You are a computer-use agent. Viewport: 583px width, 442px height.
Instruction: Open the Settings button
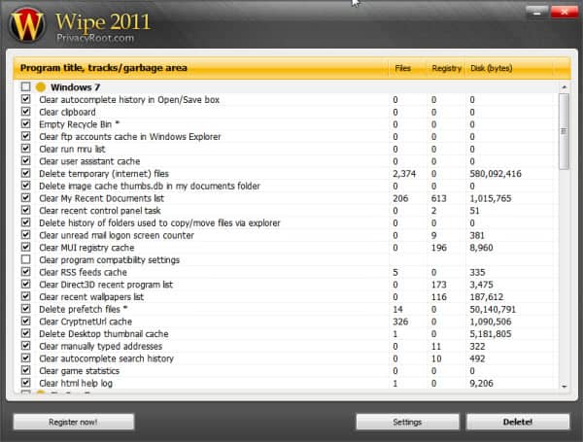click(407, 422)
